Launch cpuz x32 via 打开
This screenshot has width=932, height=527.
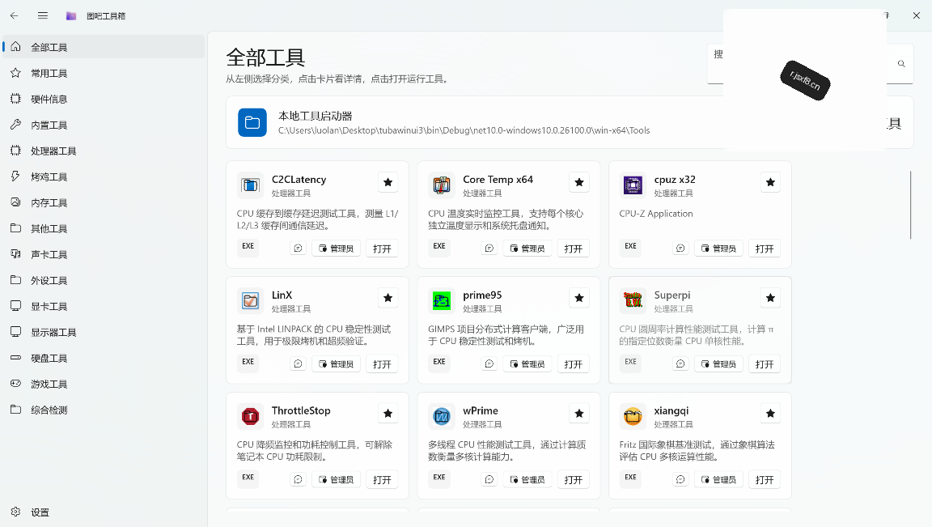point(765,249)
